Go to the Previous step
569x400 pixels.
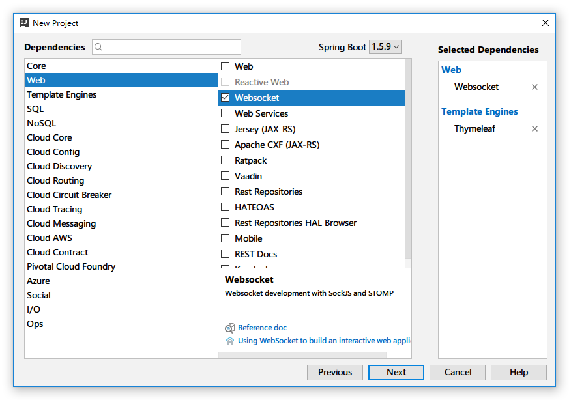coord(335,373)
